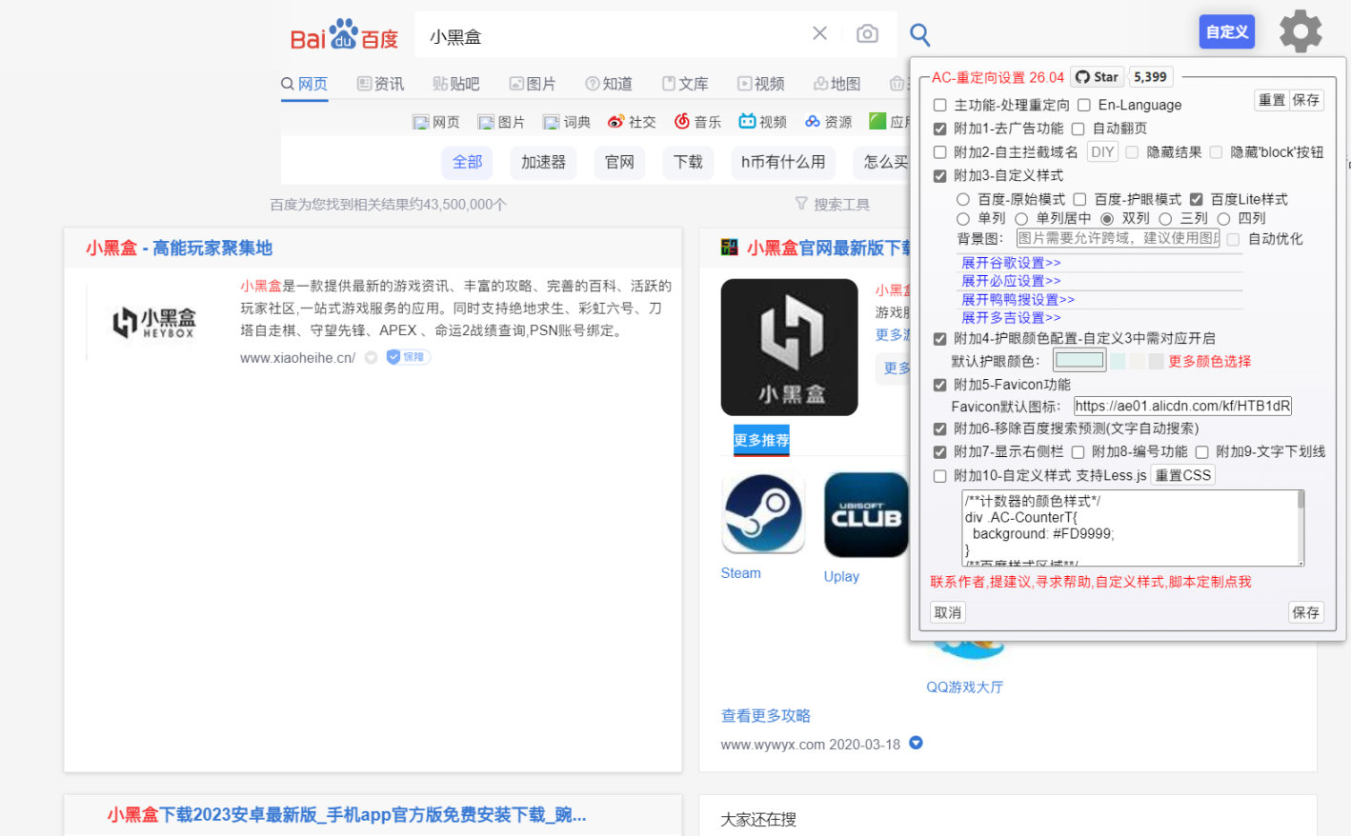Image resolution: width=1351 pixels, height=836 pixels.
Task: Switch to the 知道 tab
Action: coord(609,84)
